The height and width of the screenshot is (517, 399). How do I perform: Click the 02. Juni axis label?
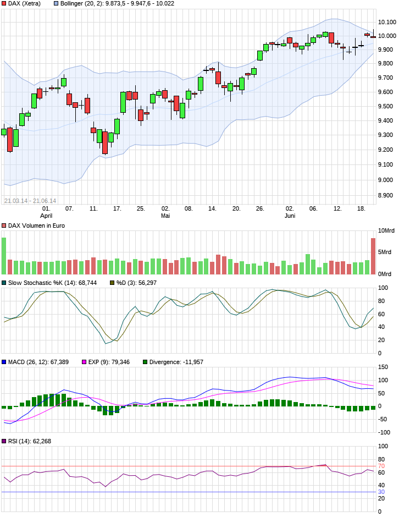(290, 212)
